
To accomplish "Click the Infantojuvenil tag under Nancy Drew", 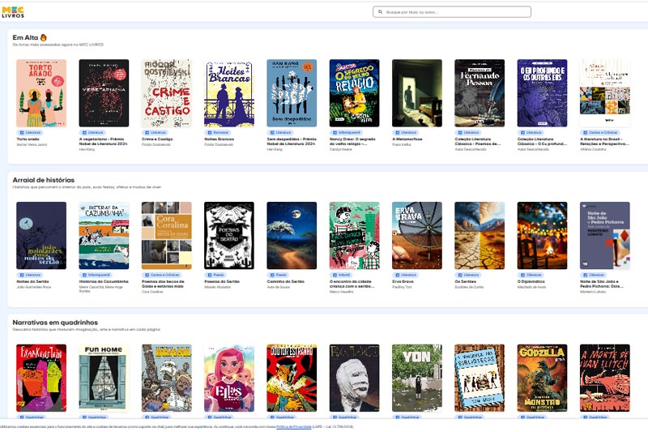I will (x=347, y=133).
